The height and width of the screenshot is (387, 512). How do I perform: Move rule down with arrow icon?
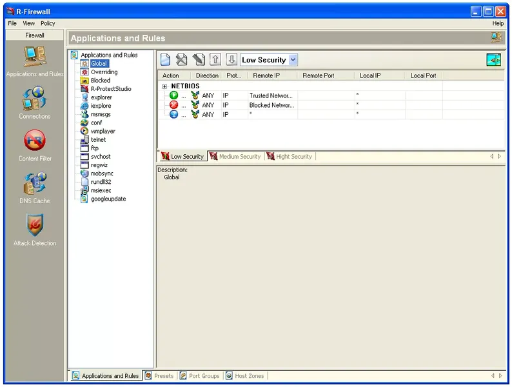[x=231, y=60]
